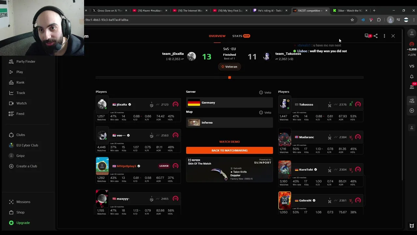The width and height of the screenshot is (417, 235).
Task: Select the Inferno map card
Action: [229, 122]
